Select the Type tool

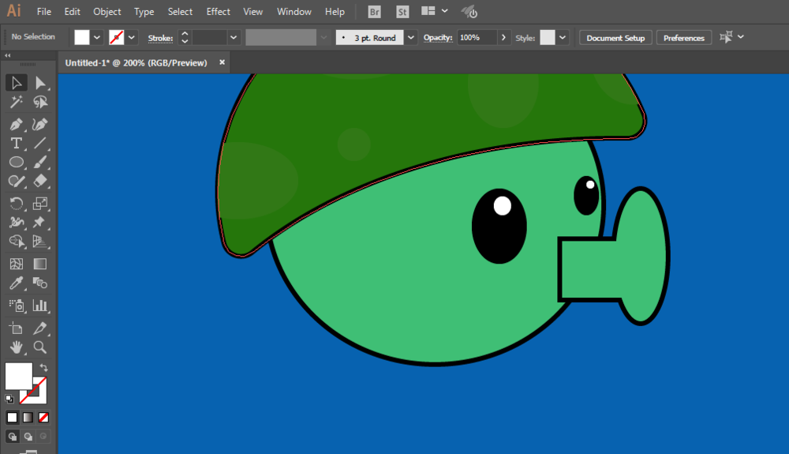tap(16, 144)
